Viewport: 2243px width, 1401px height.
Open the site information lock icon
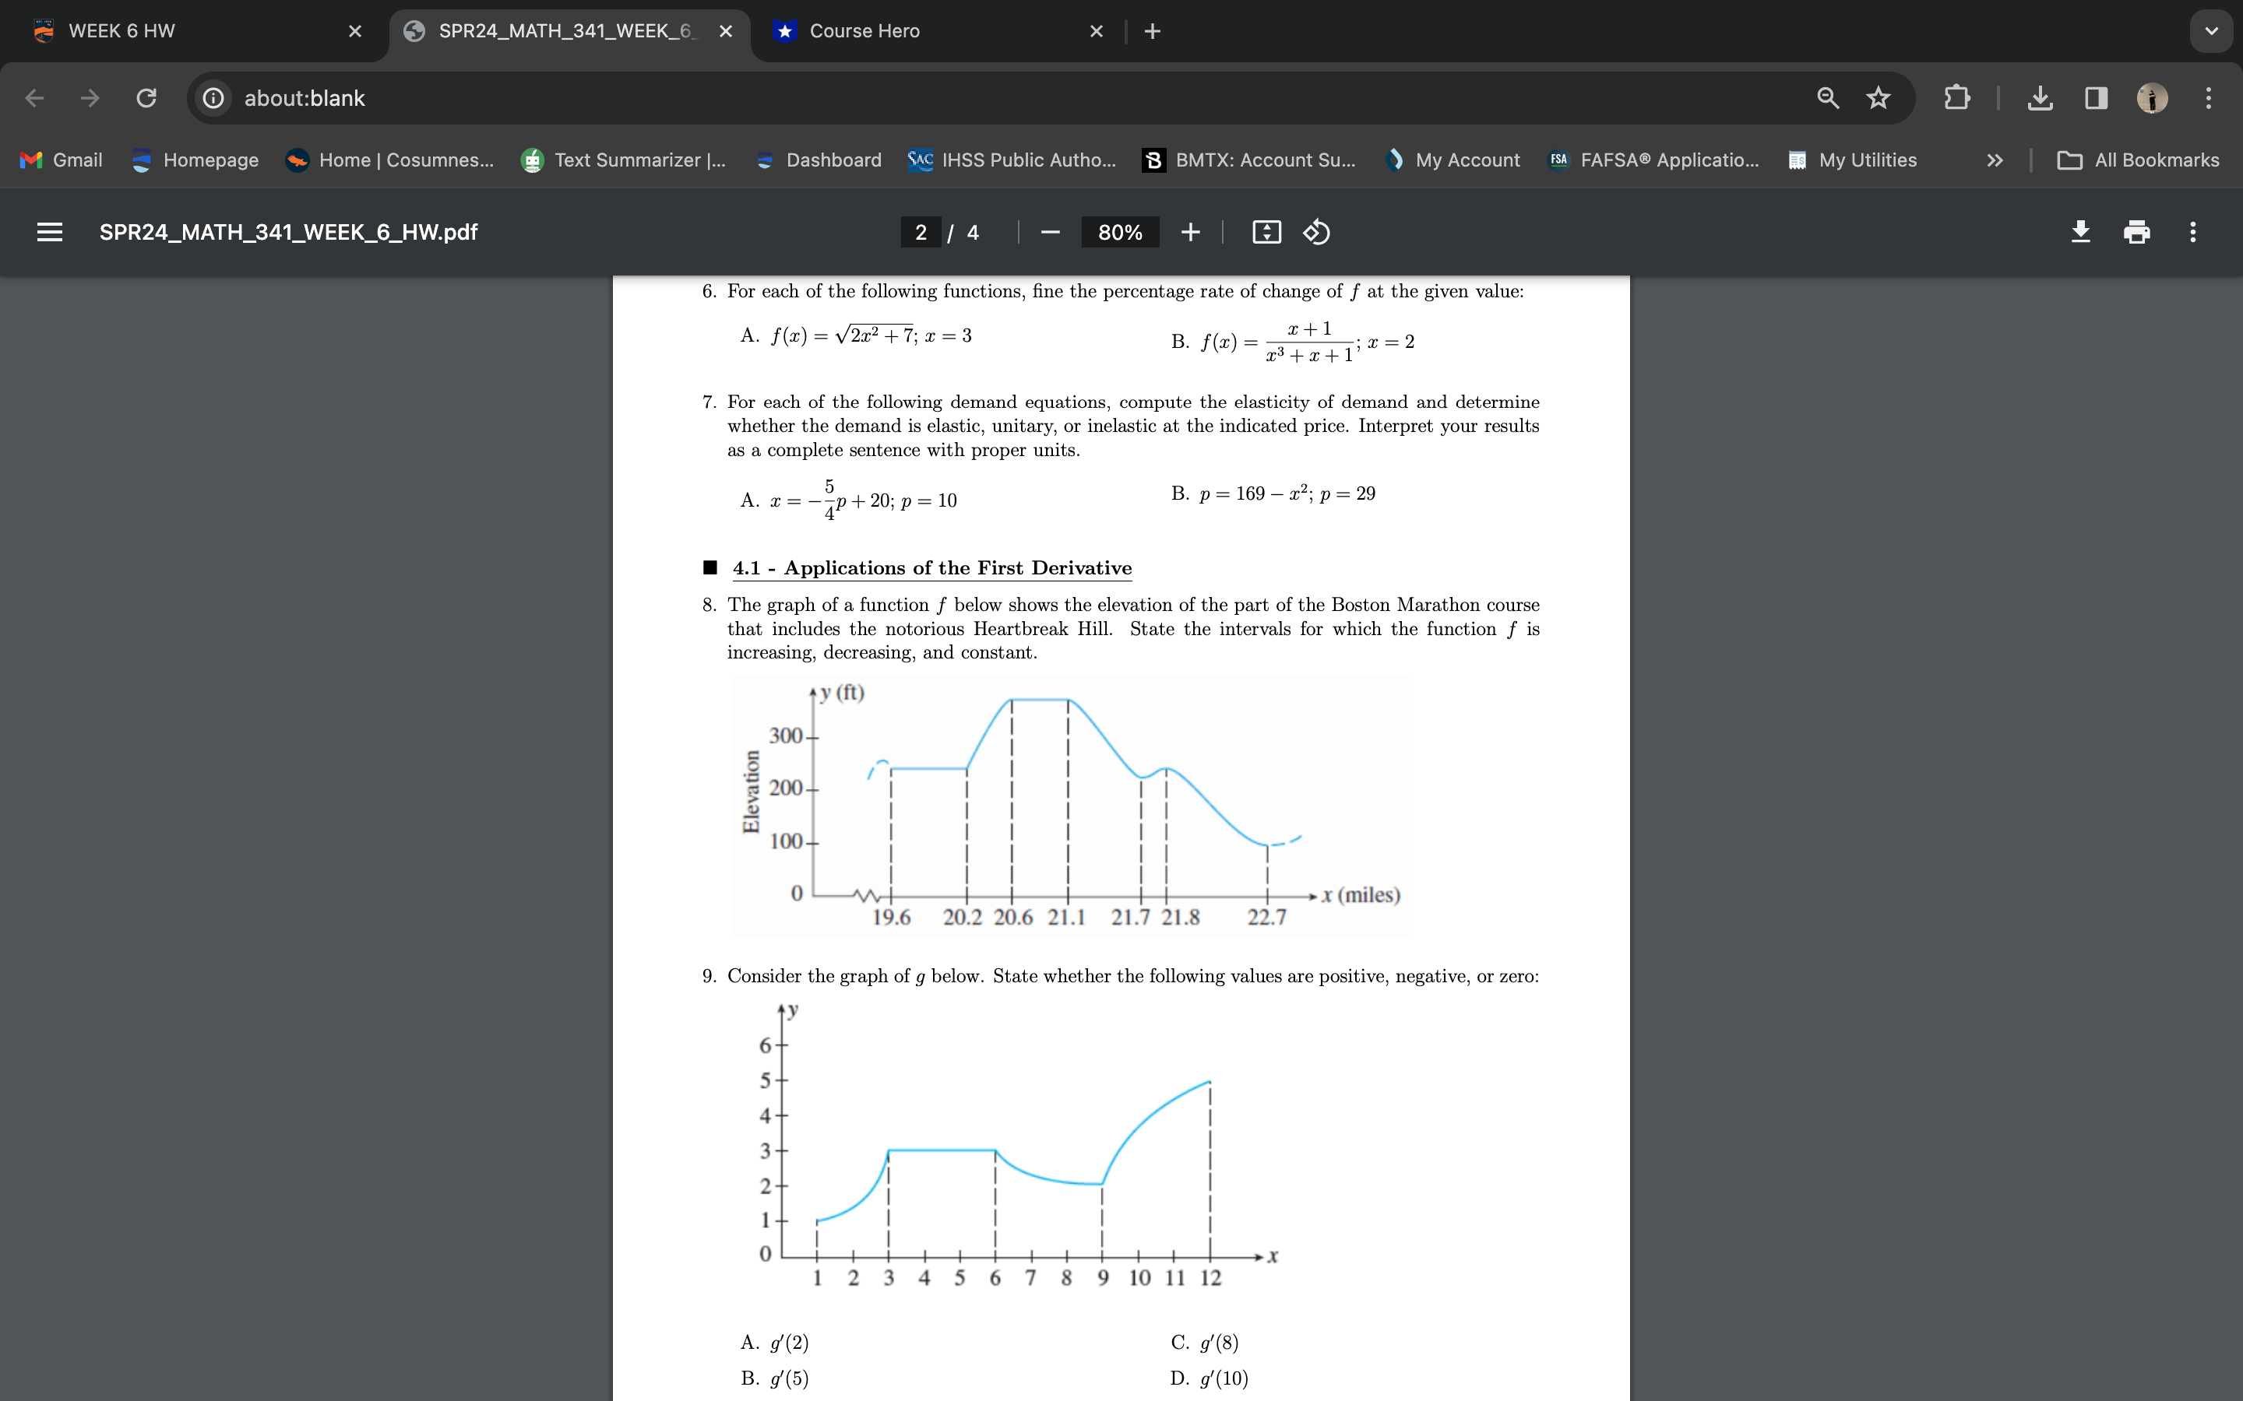click(213, 97)
